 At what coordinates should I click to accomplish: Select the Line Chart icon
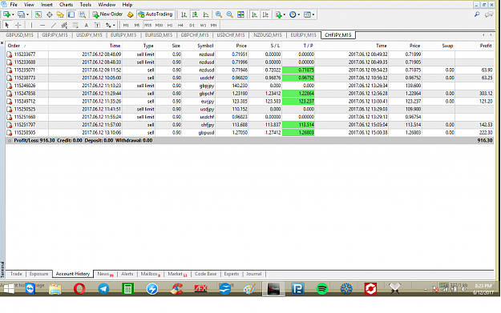(x=206, y=14)
